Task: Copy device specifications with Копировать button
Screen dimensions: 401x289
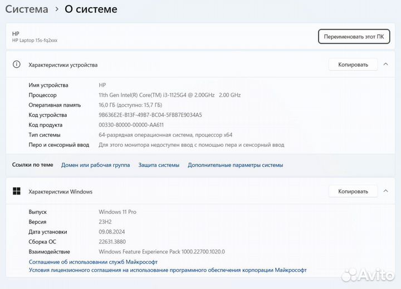Action: (353, 64)
